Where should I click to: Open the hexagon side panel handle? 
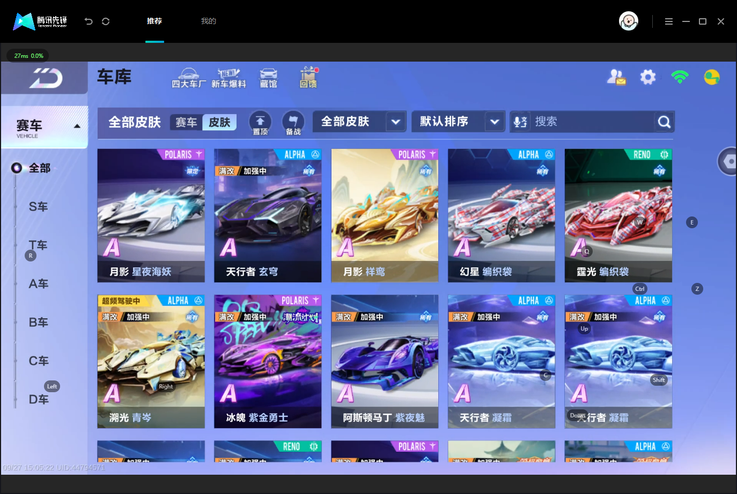[x=728, y=161]
